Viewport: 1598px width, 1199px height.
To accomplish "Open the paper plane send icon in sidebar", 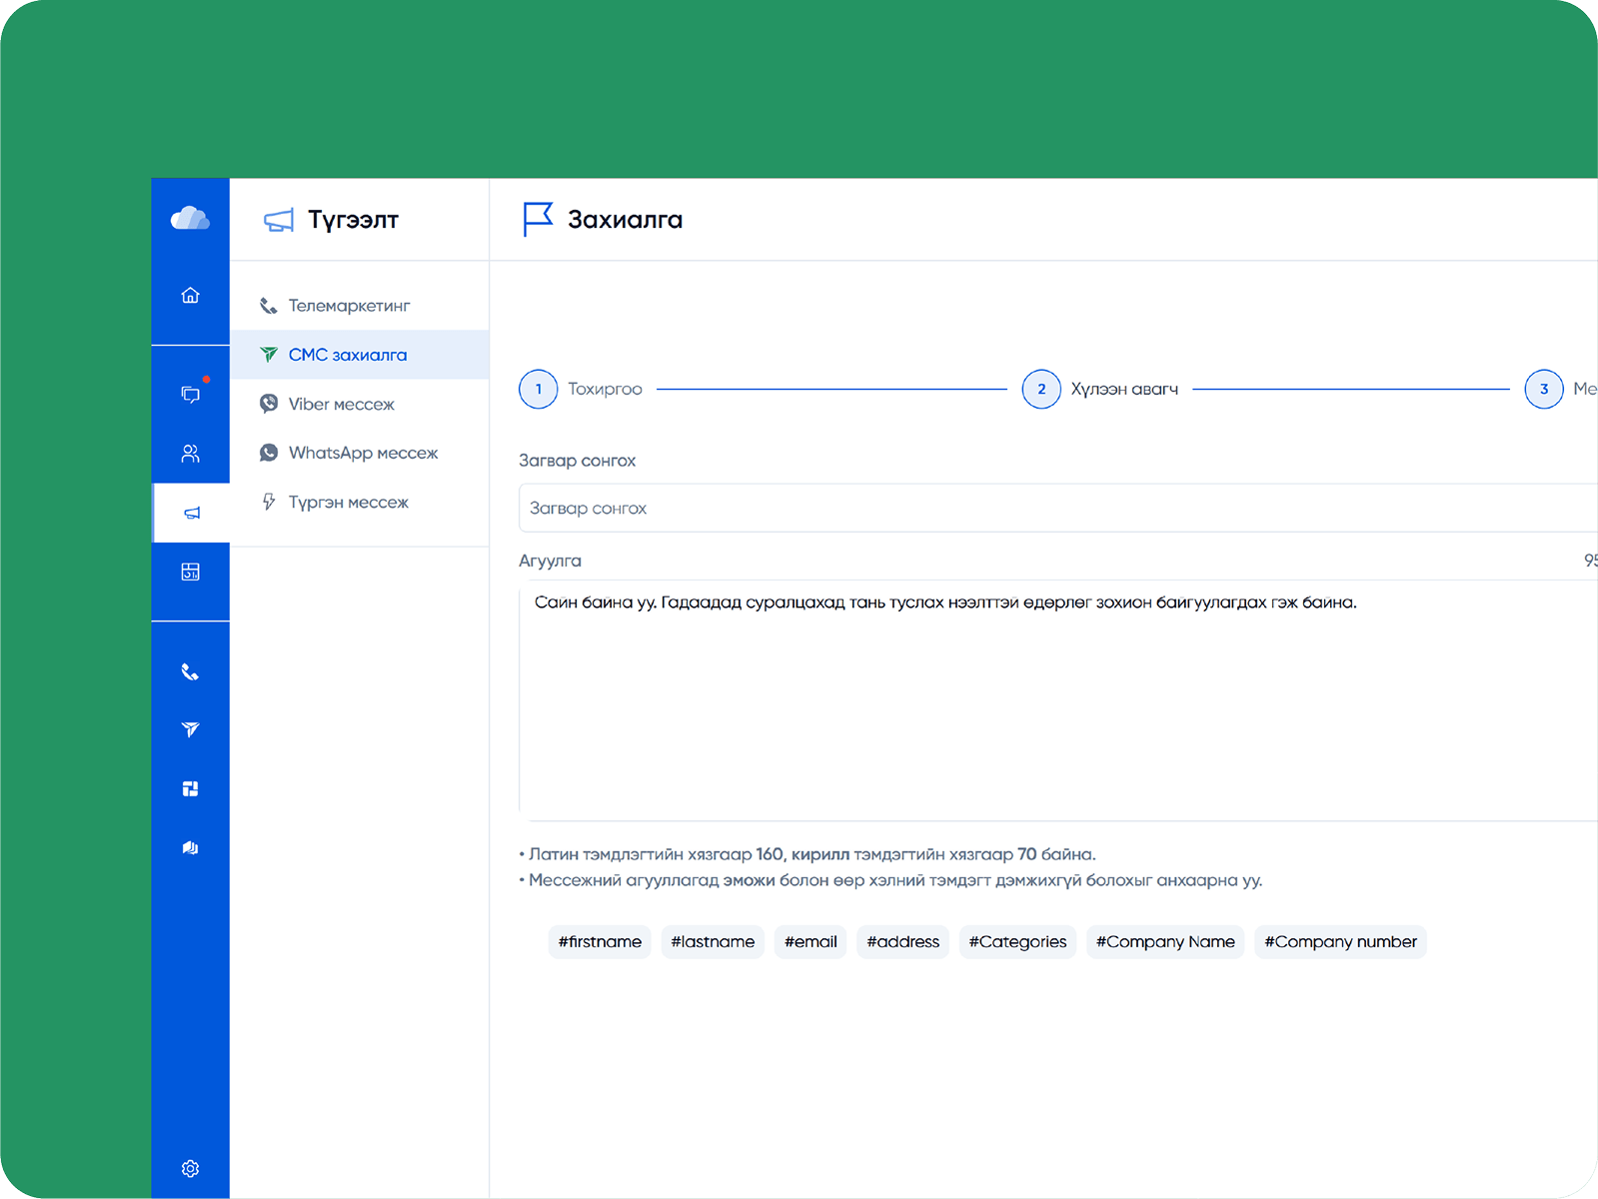I will 190,729.
